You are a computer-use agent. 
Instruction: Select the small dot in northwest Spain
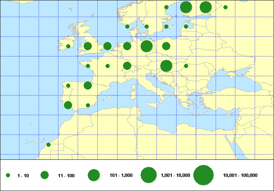(68, 85)
